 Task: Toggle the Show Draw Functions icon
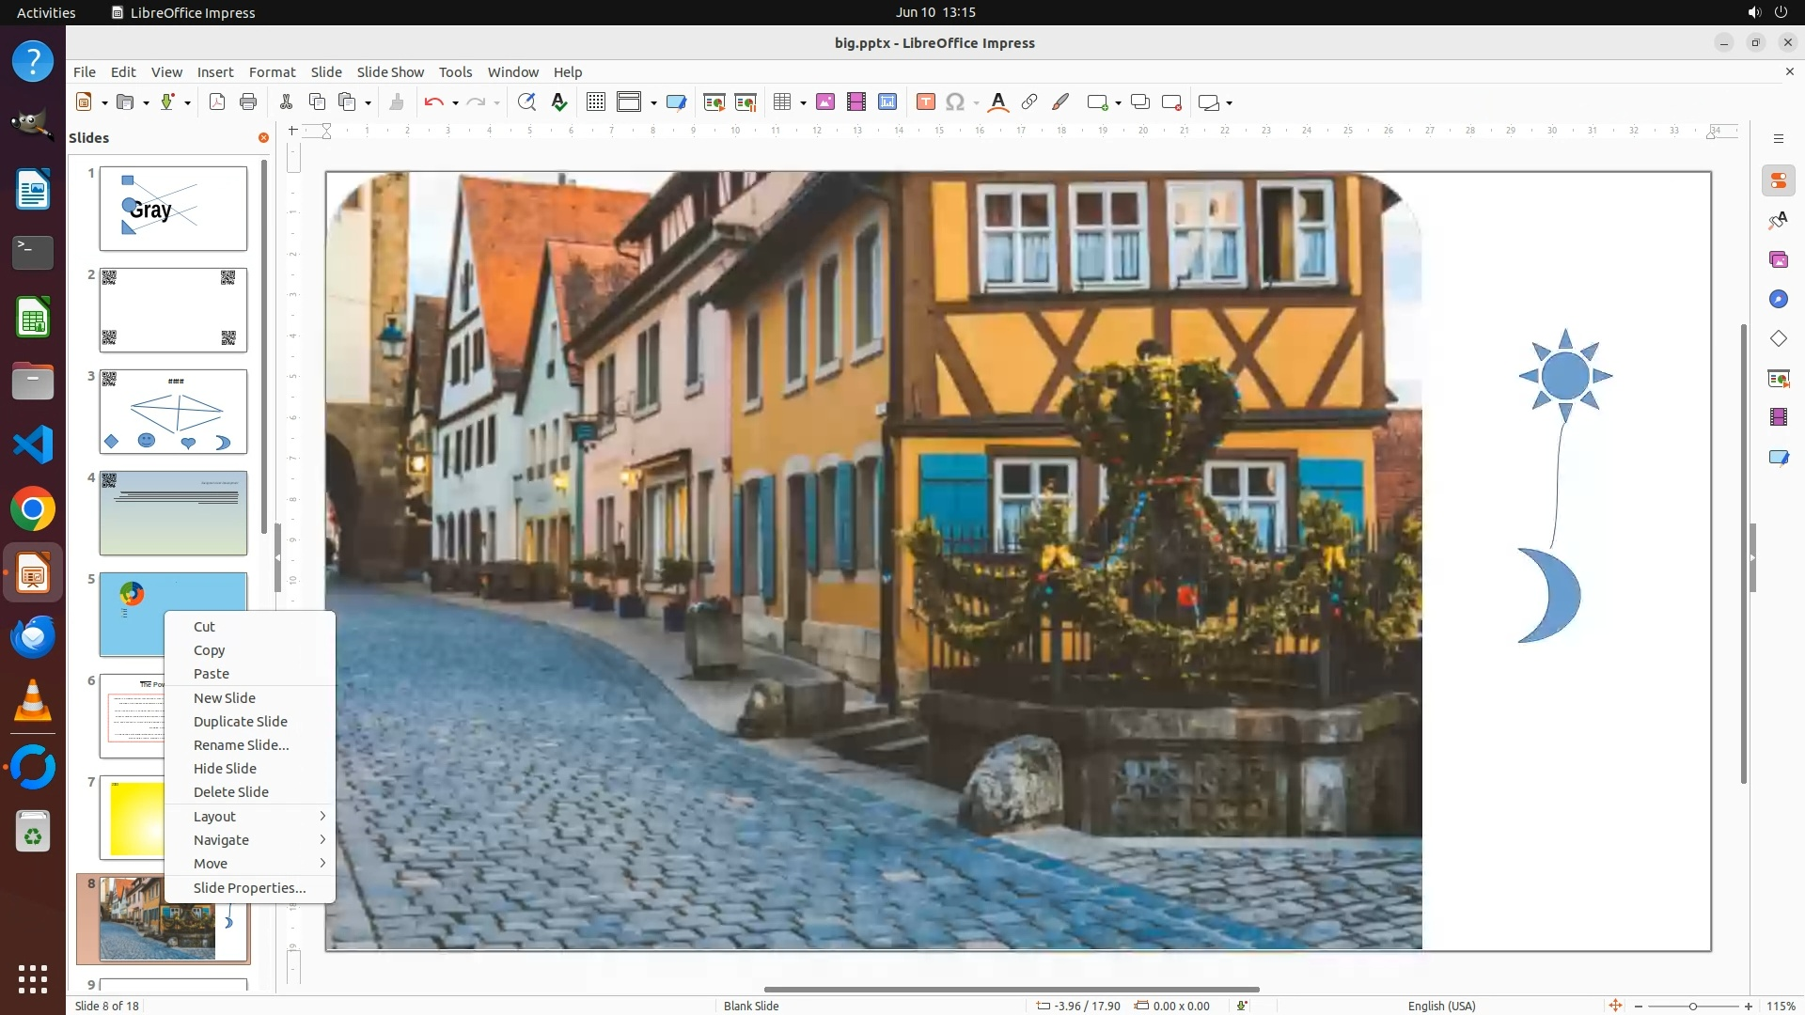click(1060, 102)
